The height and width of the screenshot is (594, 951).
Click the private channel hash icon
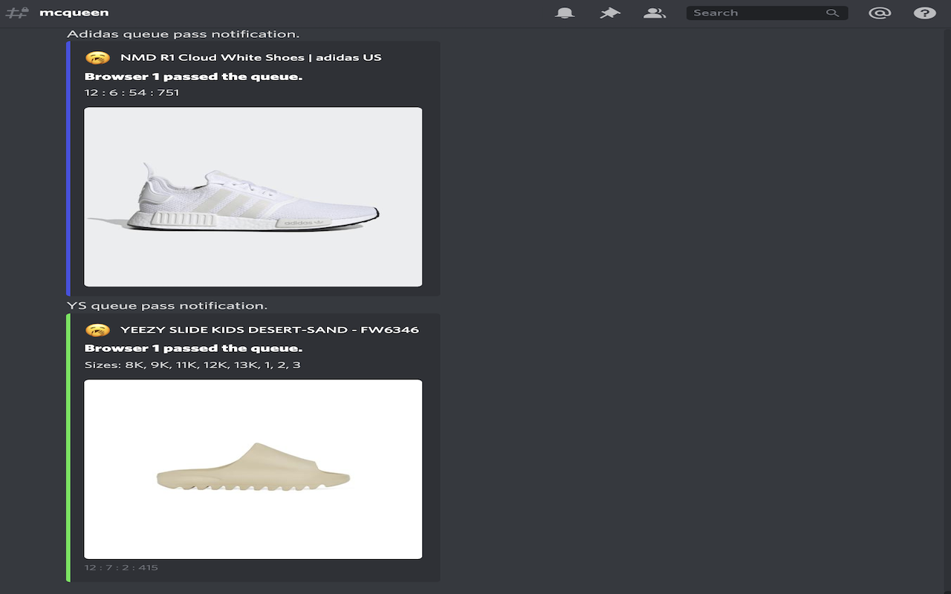coord(17,13)
